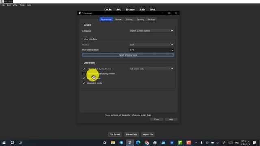Click Add in Anki toolbar
The width and height of the screenshot is (260, 146).
pos(119,9)
